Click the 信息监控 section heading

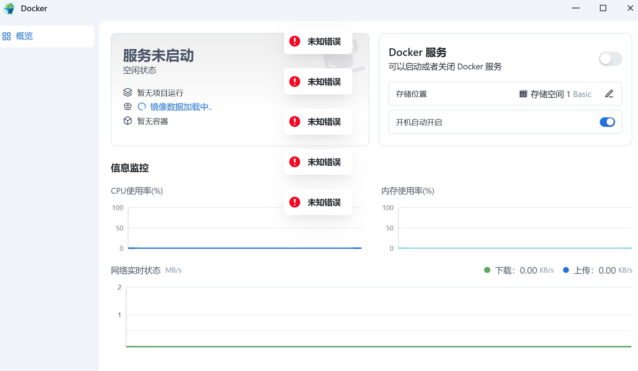pos(130,168)
